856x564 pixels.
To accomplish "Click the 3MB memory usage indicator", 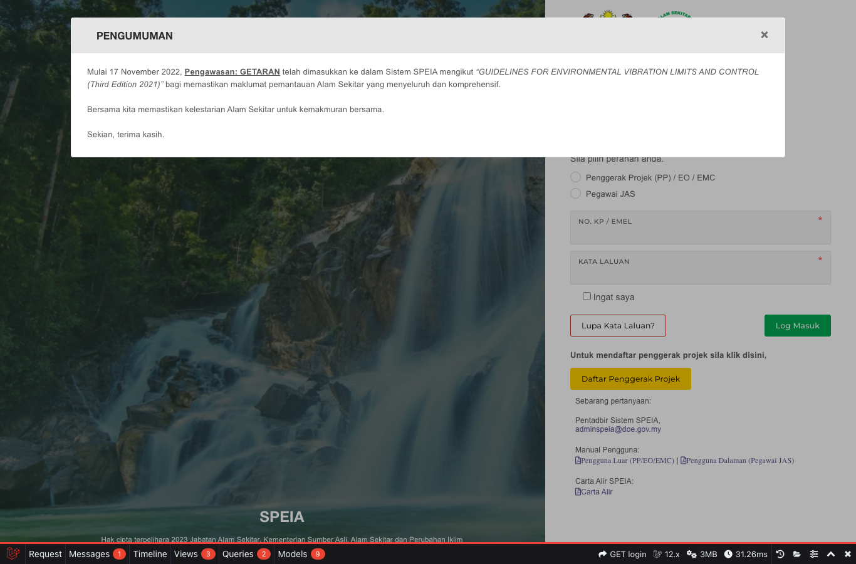I will point(702,554).
